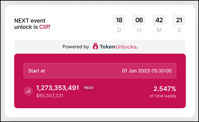Open the TokenUnlocks brand link
This screenshot has width=199, height=122.
point(115,47)
